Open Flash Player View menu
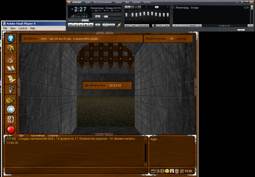The width and height of the screenshot is (255, 177). pos(13,28)
